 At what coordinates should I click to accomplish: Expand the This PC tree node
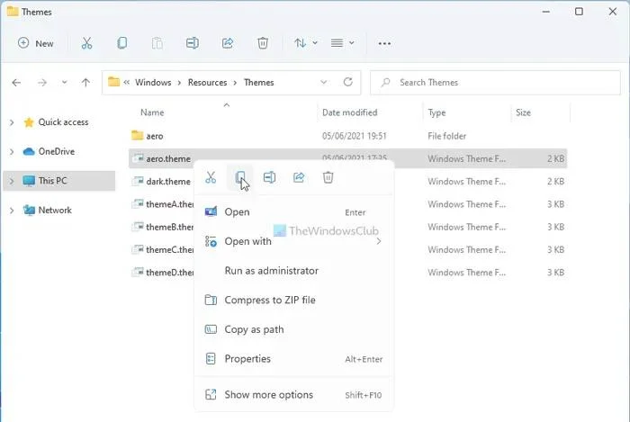click(x=12, y=181)
